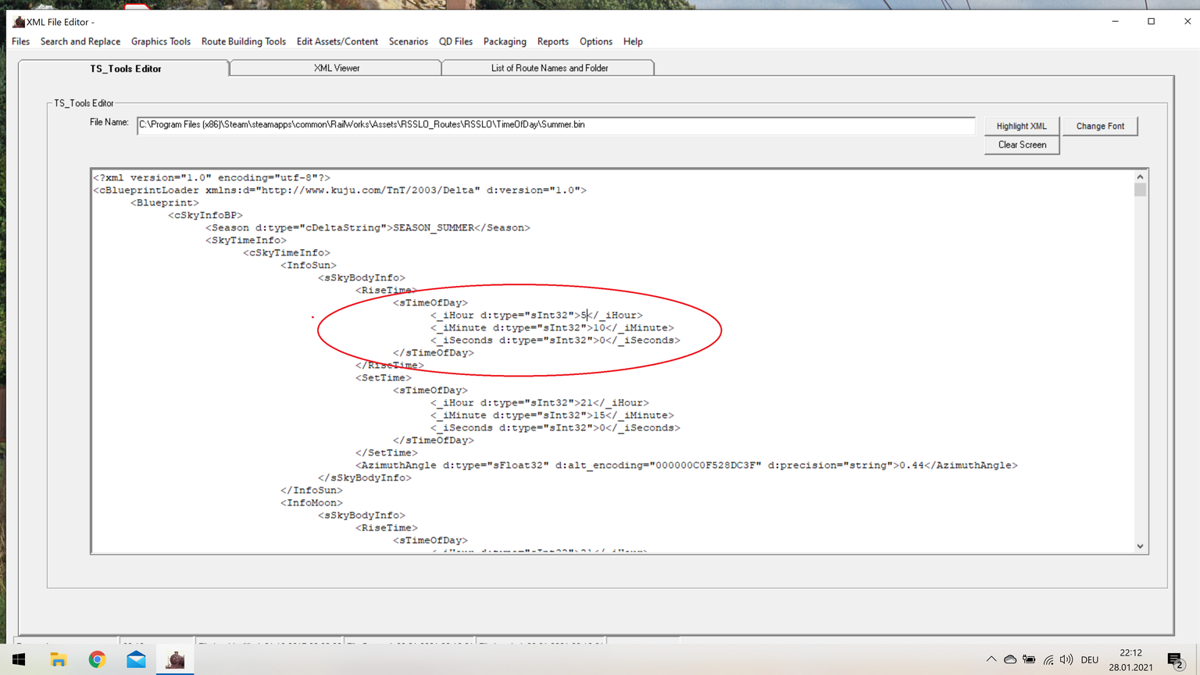Click the cSkyInfoBP tag line

205,216
